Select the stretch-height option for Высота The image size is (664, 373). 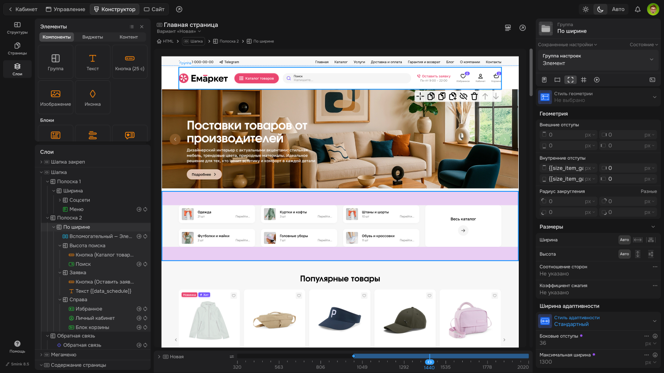[638, 254]
